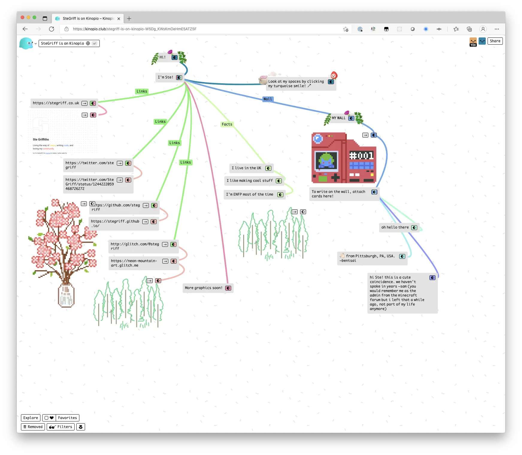Click connector on I live in the UK card

pyautogui.click(x=268, y=168)
